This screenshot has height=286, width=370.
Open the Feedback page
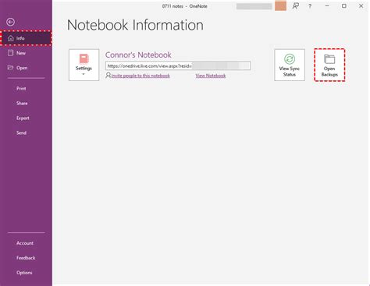click(26, 258)
